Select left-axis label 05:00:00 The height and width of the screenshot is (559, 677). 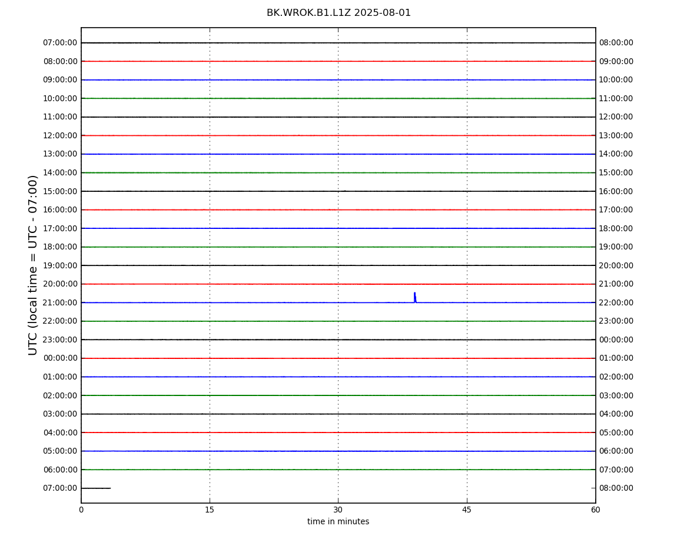tap(61, 451)
